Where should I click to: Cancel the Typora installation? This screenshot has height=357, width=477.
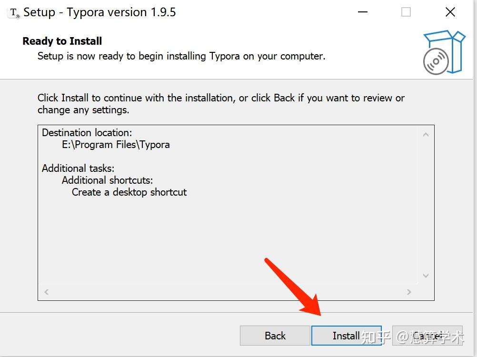pos(427,336)
